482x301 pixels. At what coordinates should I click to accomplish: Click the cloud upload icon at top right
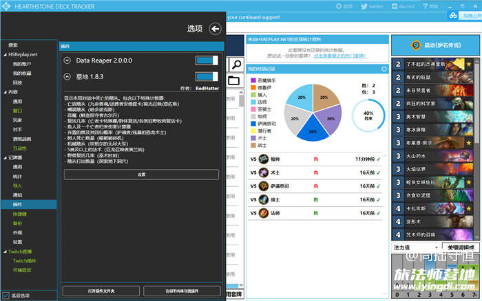click(453, 15)
